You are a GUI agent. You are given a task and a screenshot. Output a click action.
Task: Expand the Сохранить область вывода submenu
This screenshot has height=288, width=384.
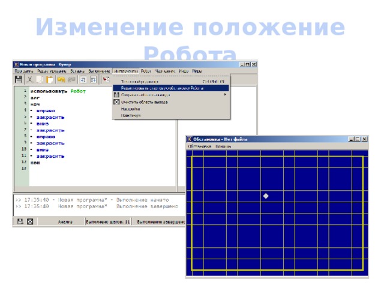tap(170, 95)
